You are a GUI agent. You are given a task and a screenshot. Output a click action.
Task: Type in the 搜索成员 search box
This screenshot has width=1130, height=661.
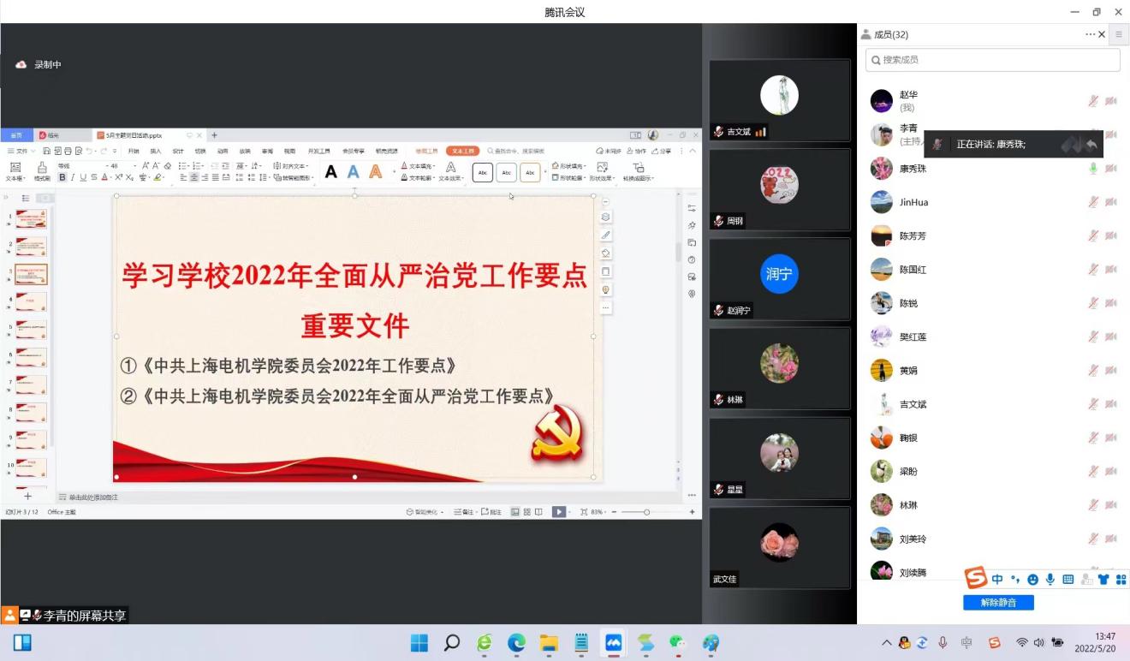[993, 60]
